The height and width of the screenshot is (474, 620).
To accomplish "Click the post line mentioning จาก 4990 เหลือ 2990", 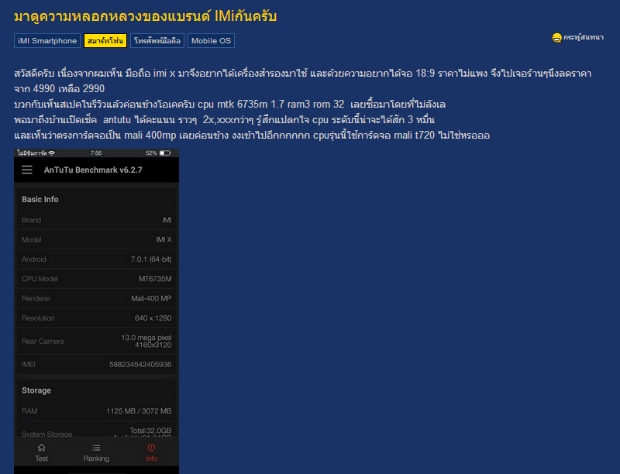I will coord(60,88).
